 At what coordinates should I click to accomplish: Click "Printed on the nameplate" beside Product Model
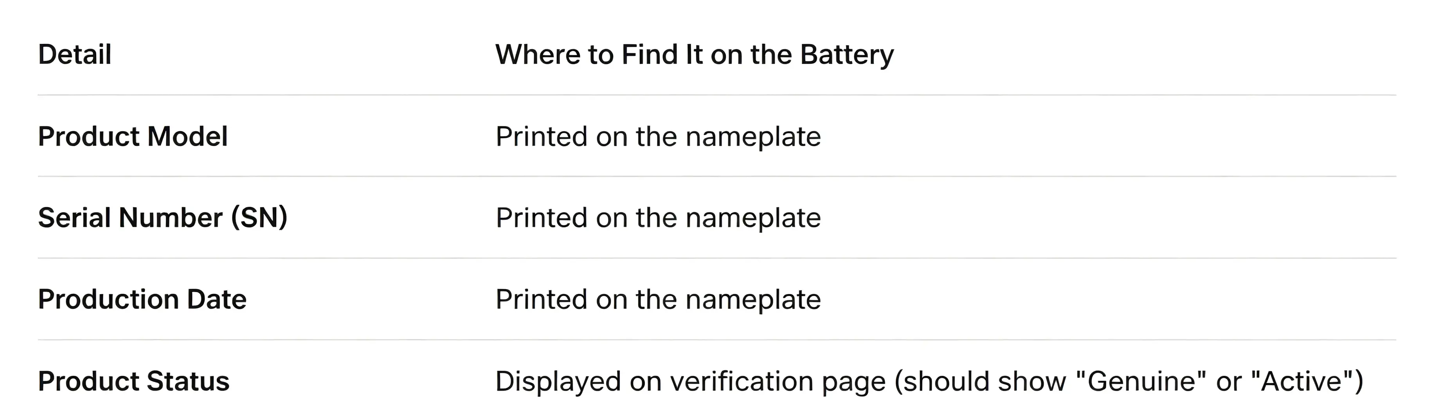[x=659, y=137]
